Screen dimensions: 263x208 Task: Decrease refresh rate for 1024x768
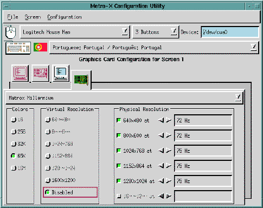161,151
